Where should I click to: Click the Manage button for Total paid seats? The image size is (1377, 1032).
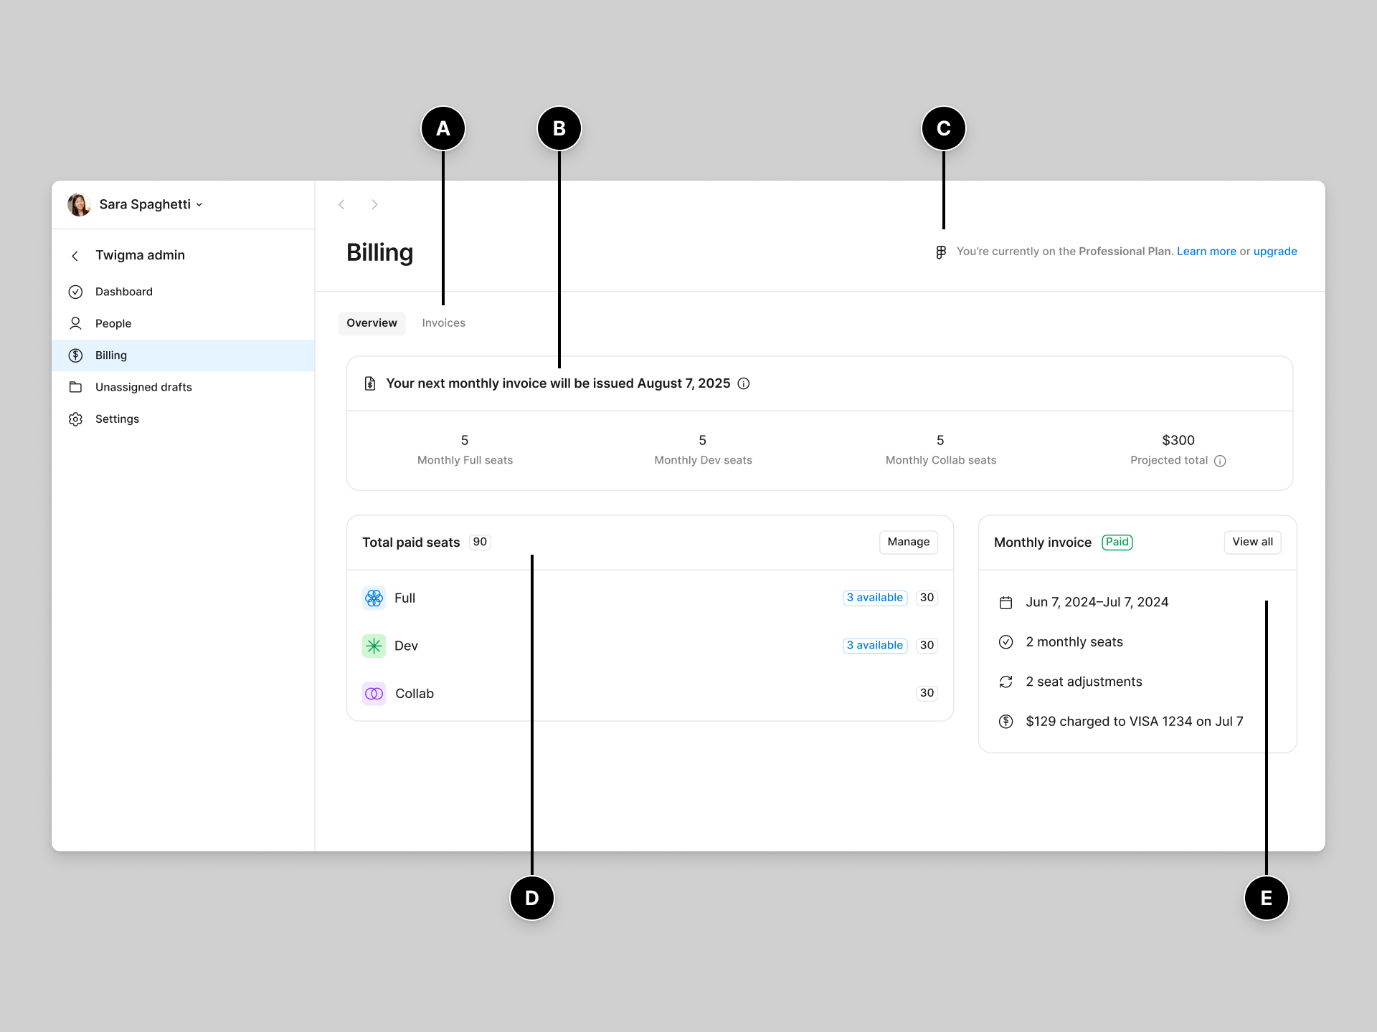tap(907, 542)
